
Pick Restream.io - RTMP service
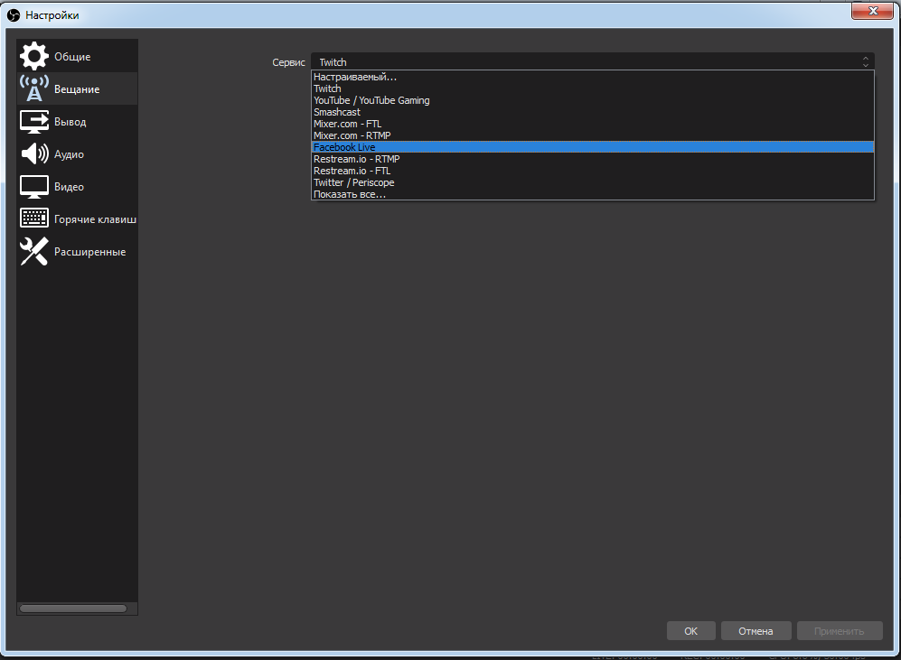coord(593,159)
